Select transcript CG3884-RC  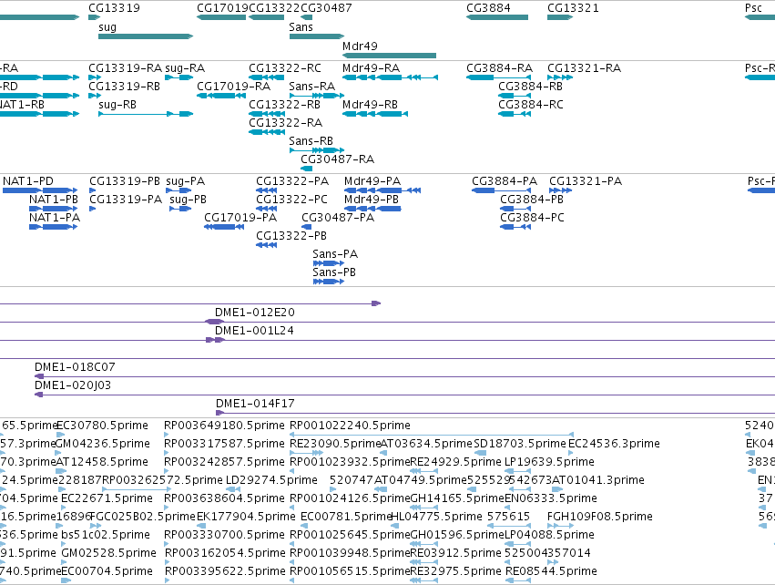(515, 114)
